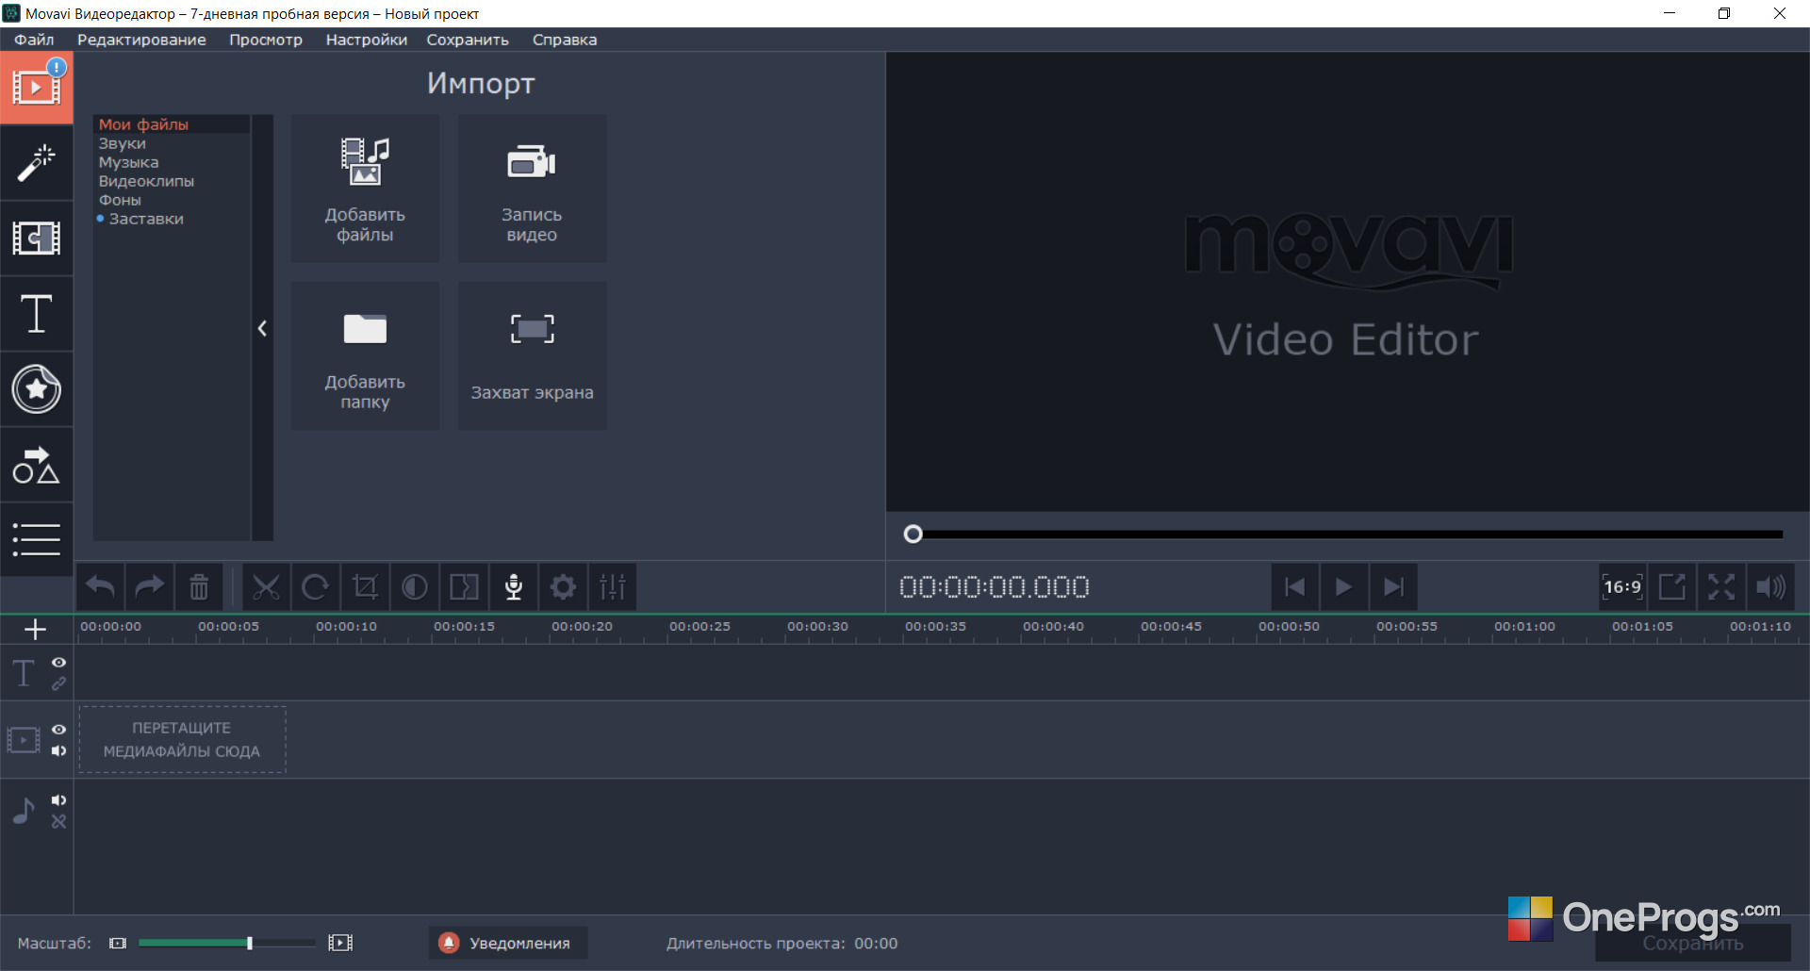Mute the music audio track
Screen dimensions: 1810x971
click(58, 800)
